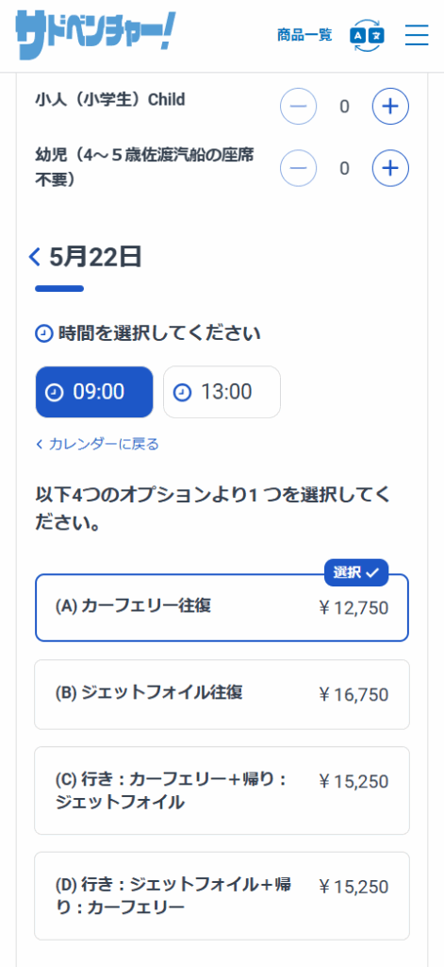Choose option (C) car ferry then jetfoil
Viewport: 444px width, 967px height.
tap(222, 790)
